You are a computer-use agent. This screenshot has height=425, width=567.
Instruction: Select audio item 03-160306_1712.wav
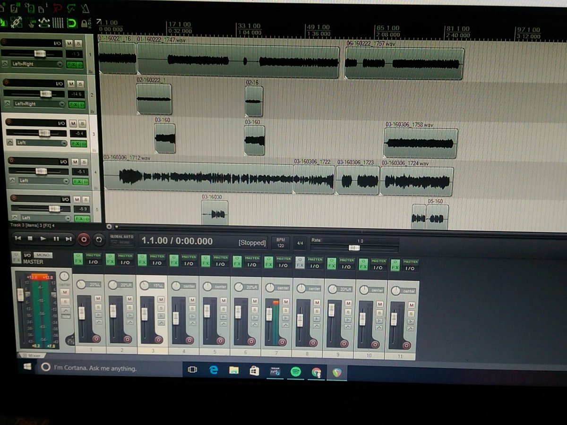tap(198, 178)
